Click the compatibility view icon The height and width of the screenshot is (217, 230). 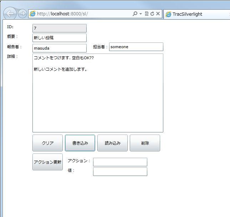coord(147,14)
